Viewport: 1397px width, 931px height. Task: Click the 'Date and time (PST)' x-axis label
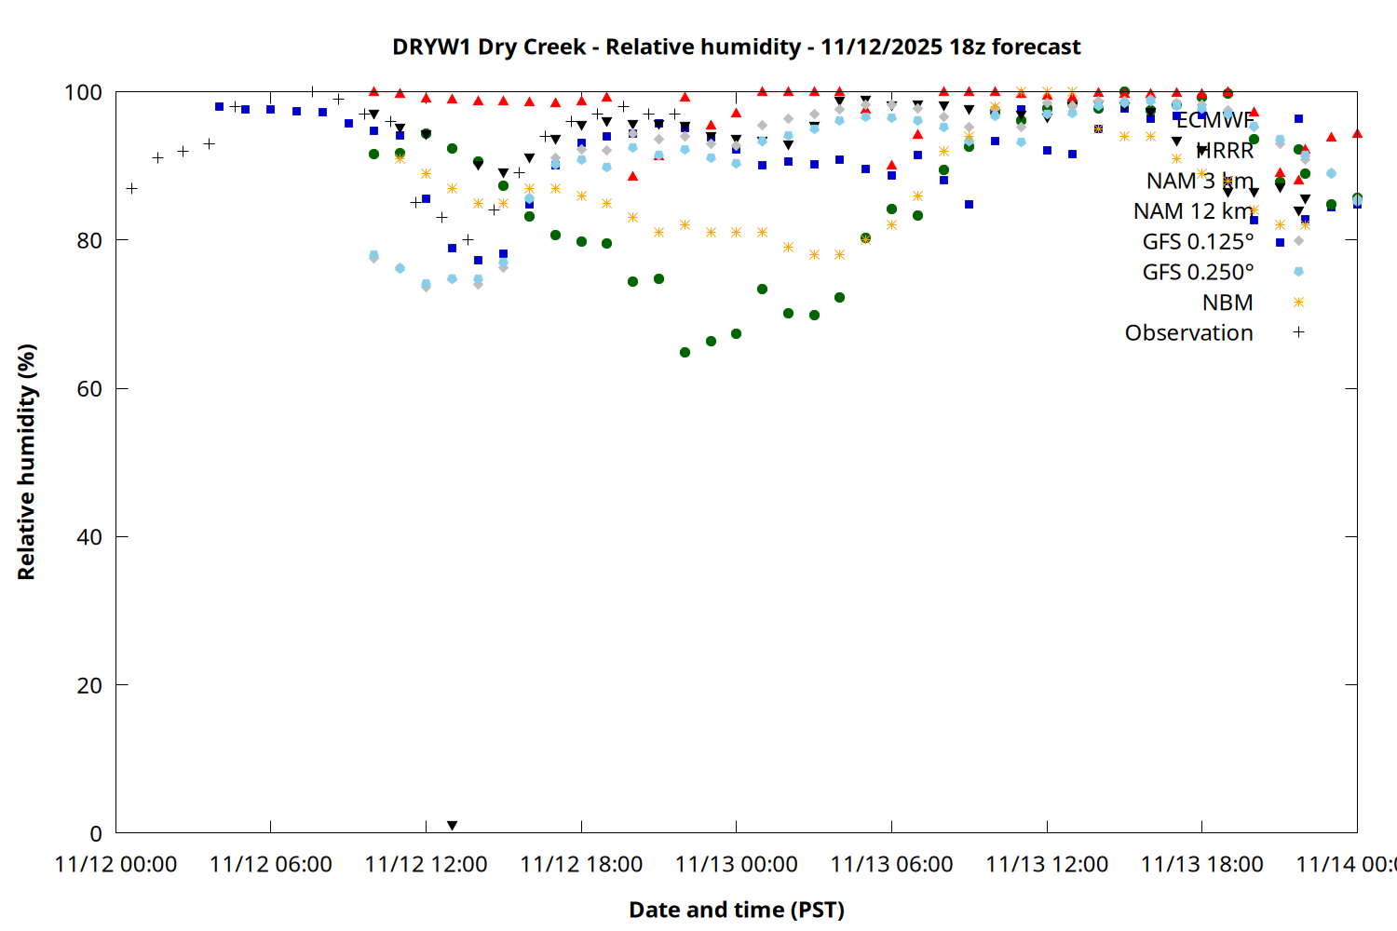(736, 910)
